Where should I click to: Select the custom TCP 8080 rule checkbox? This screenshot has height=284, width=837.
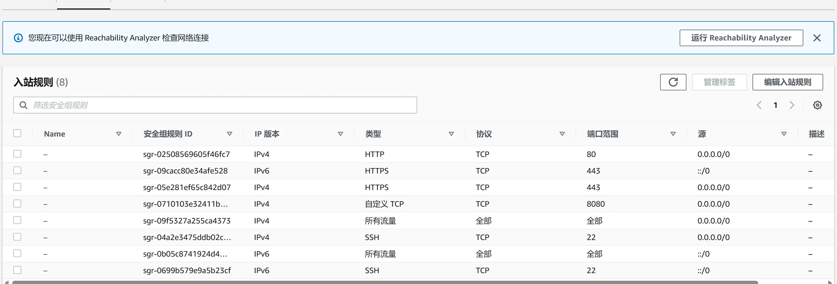click(17, 204)
